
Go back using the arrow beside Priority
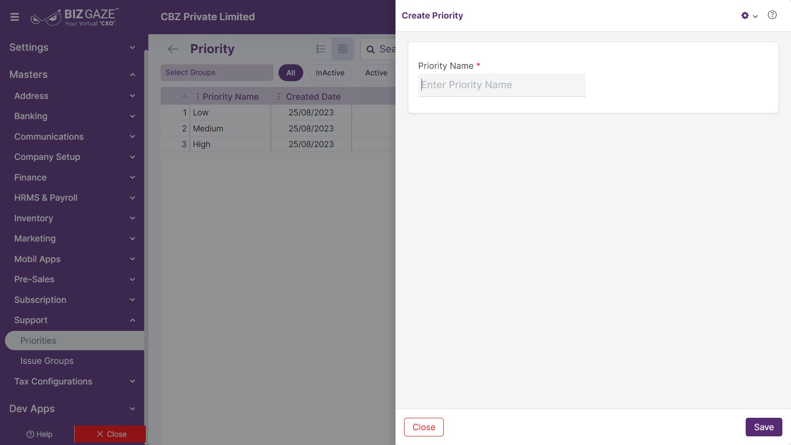pyautogui.click(x=173, y=49)
